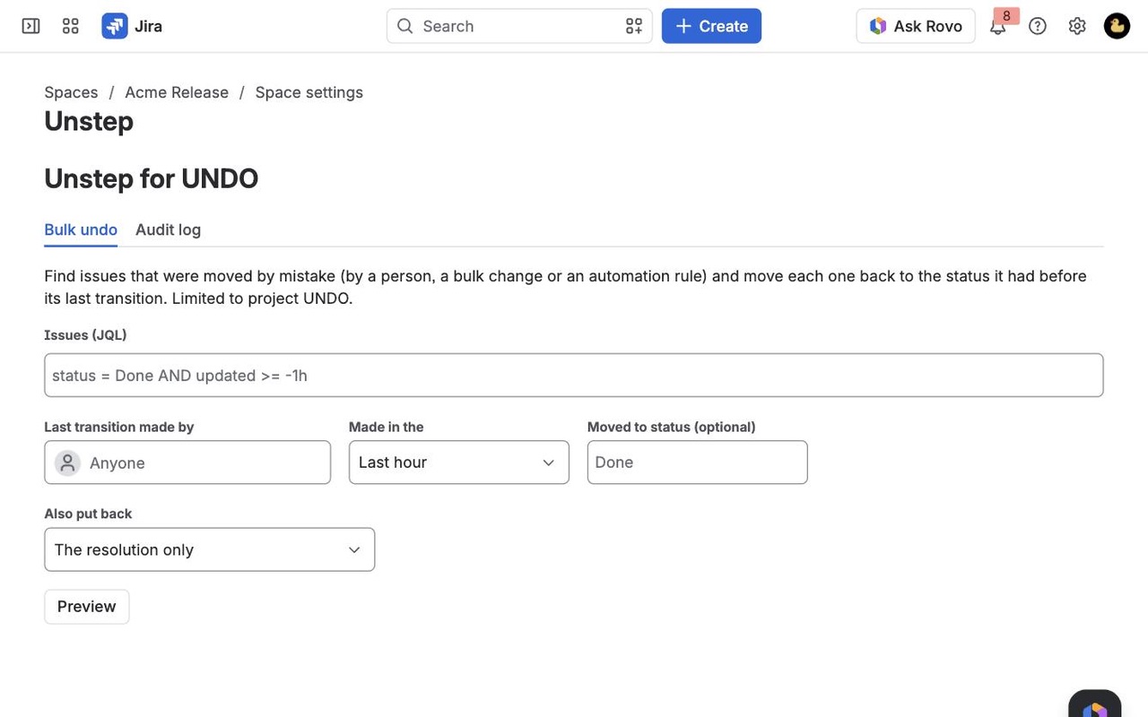Switch to the Audit log tab
The width and height of the screenshot is (1148, 717).
[168, 229]
